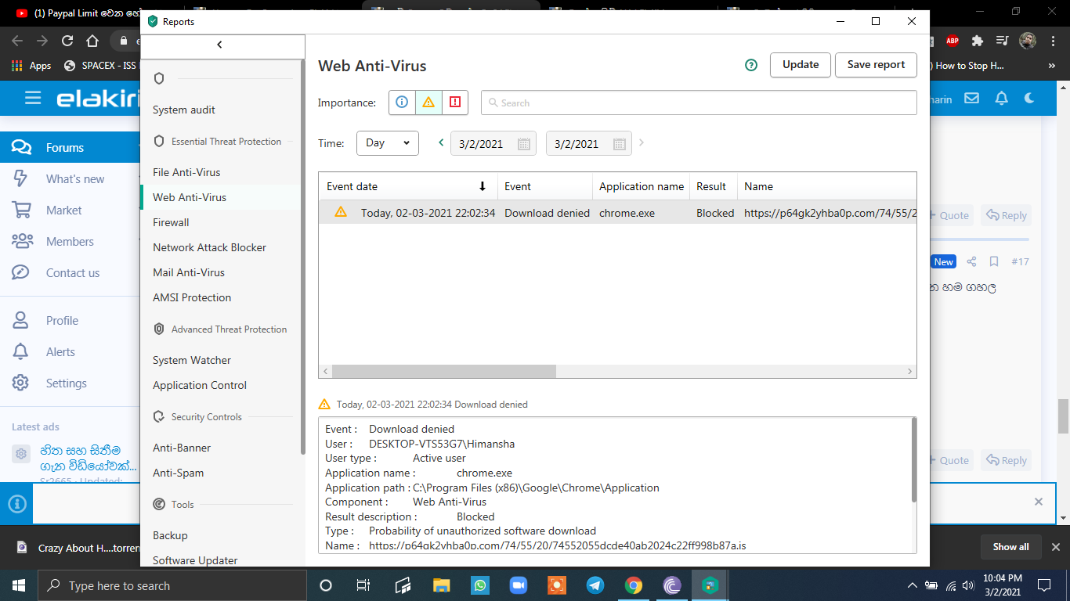Viewport: 1070px width, 601px height.
Task: Open the elakiri hamburger menu
Action: point(32,98)
